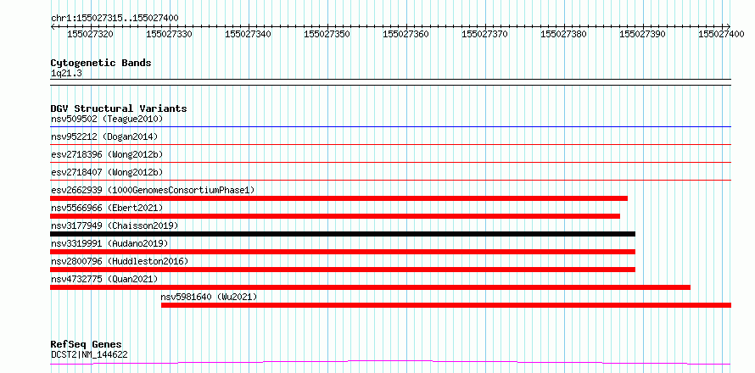This screenshot has width=755, height=373.
Task: Open variant nsv509502 (Teague2010) label
Action: 107,119
